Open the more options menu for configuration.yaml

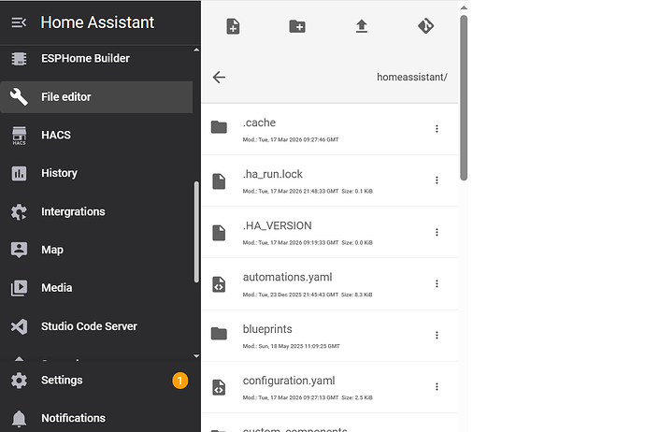437,386
